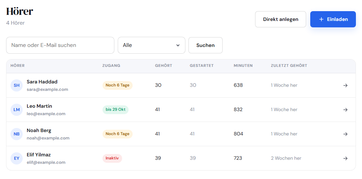Open Leo Martín's row arrow
Image resolution: width=362 pixels, height=179 pixels.
click(x=345, y=110)
